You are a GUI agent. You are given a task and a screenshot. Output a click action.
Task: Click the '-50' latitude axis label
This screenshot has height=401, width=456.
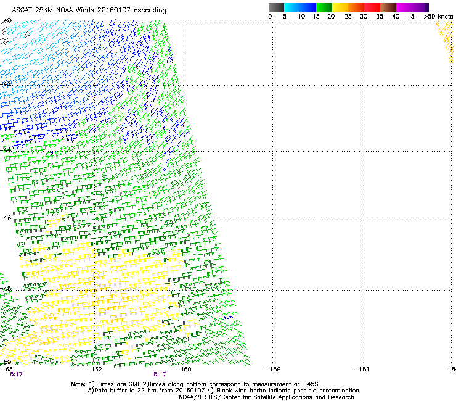(6, 362)
